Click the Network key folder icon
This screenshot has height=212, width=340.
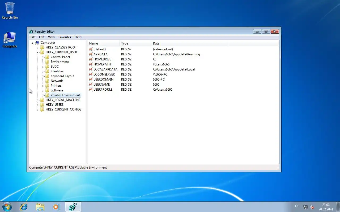pos(47,81)
